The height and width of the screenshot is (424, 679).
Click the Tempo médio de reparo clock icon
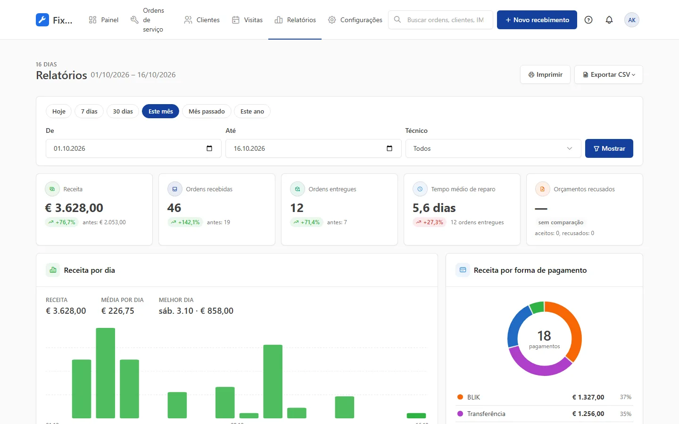click(x=420, y=189)
